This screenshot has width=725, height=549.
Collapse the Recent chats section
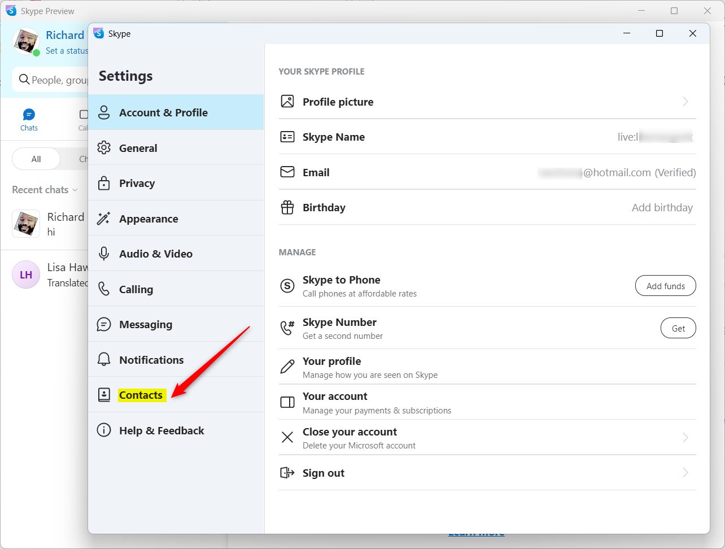[x=74, y=190]
